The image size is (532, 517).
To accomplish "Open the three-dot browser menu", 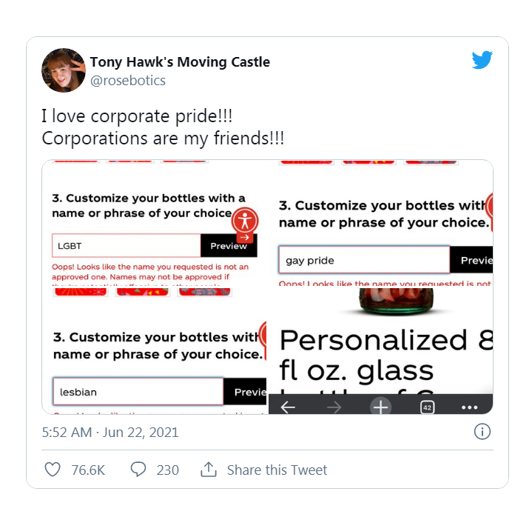I will 470,407.
